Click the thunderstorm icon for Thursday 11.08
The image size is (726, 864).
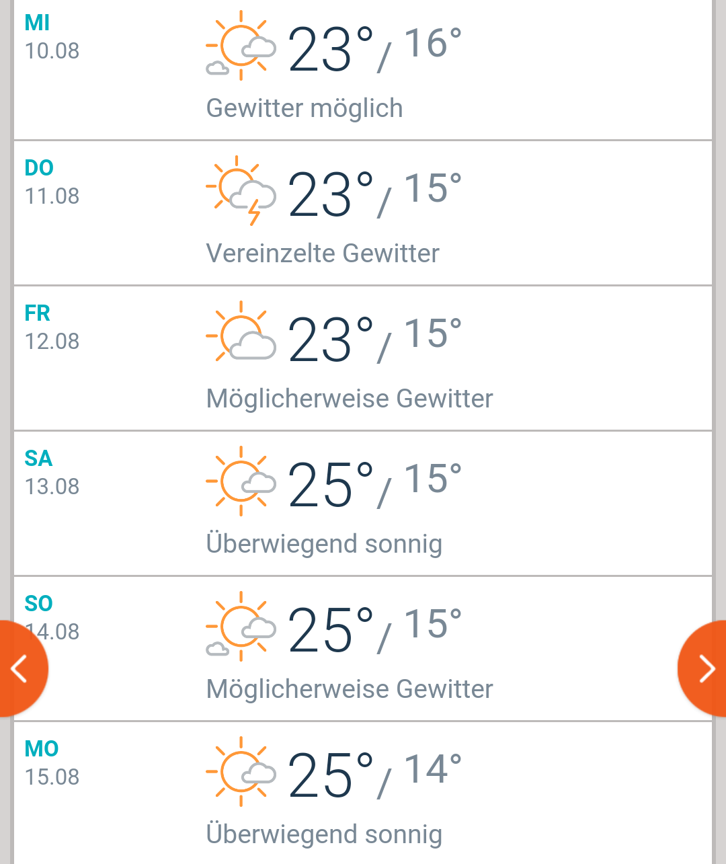click(241, 191)
